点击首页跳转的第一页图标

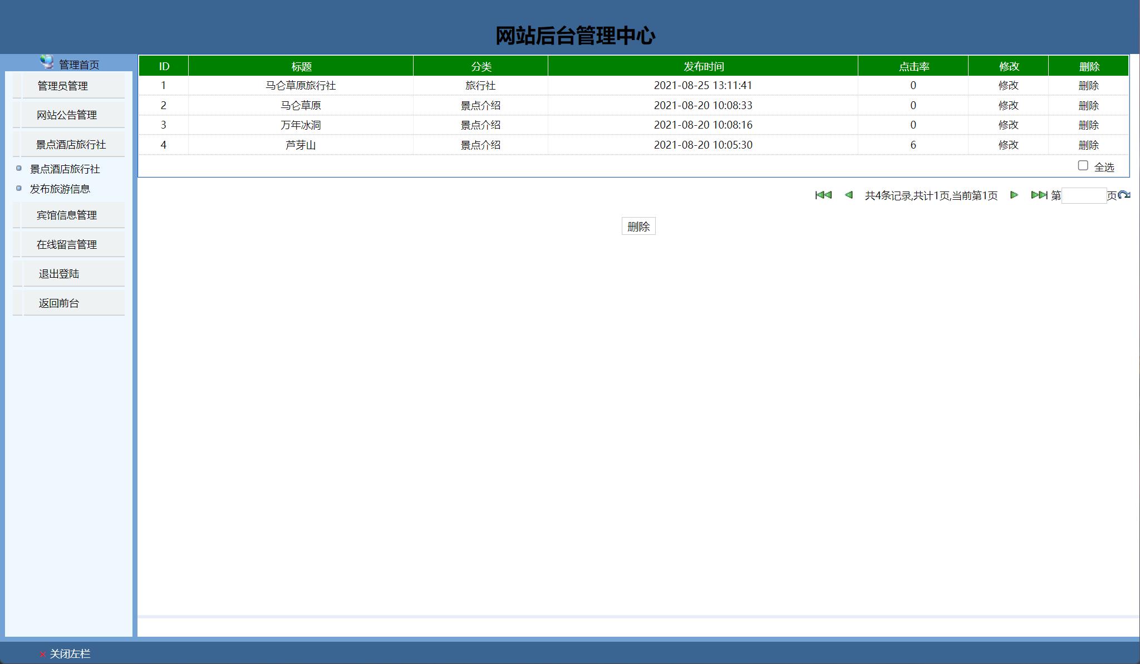click(x=823, y=195)
